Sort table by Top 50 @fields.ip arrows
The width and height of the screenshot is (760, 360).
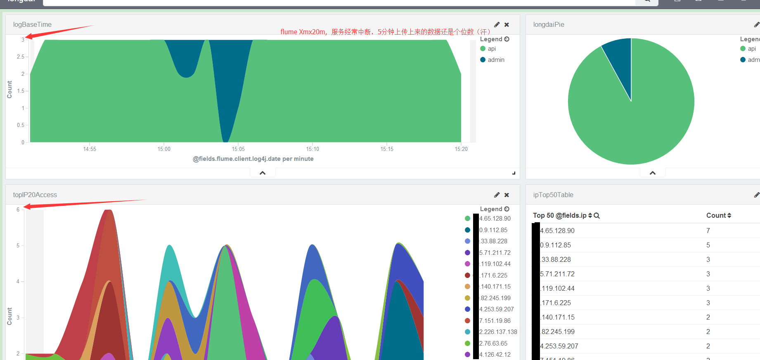pos(590,216)
